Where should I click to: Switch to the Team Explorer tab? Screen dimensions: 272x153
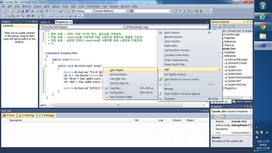(242, 101)
